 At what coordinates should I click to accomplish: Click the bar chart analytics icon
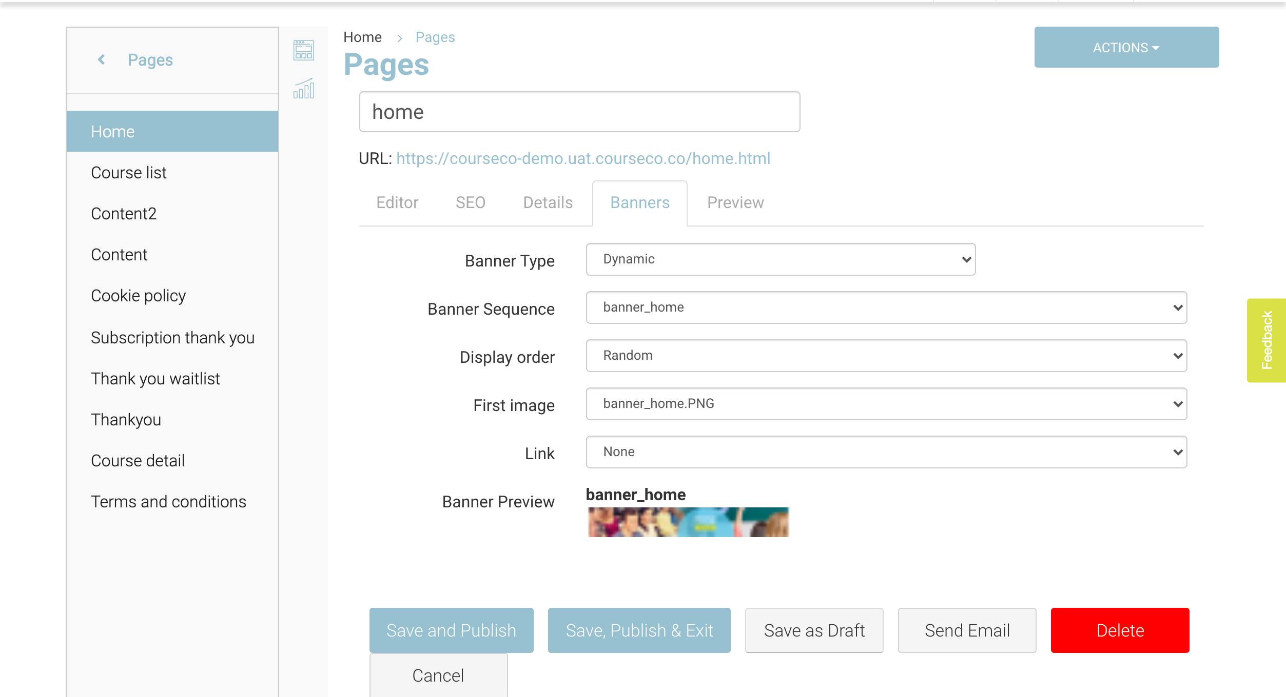point(303,89)
